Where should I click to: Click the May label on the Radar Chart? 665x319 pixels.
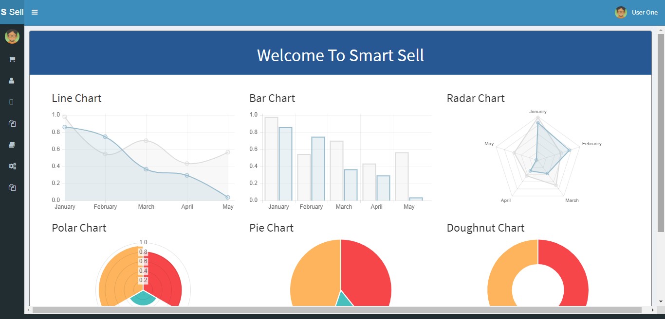(489, 144)
